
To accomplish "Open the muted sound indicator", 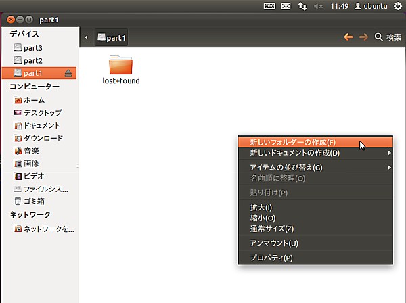I will 318,6.
